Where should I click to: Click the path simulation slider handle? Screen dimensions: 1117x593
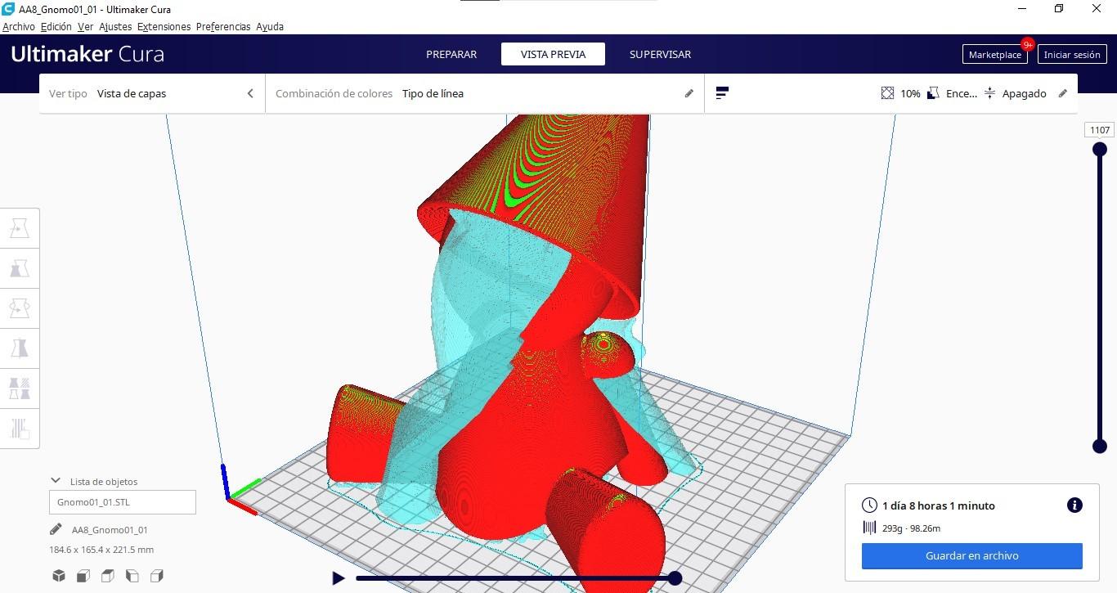675,578
